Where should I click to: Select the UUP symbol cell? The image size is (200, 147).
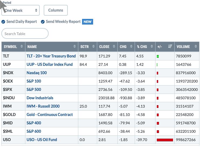point(13,64)
